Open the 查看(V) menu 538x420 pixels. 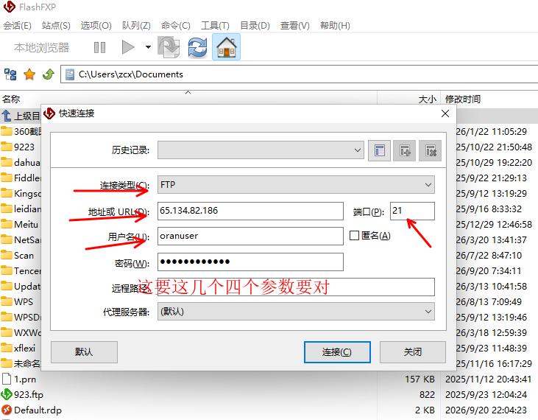click(294, 26)
